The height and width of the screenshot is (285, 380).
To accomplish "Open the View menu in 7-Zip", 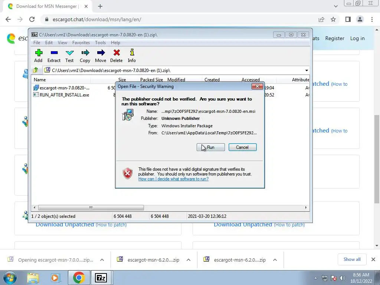I will point(62,42).
